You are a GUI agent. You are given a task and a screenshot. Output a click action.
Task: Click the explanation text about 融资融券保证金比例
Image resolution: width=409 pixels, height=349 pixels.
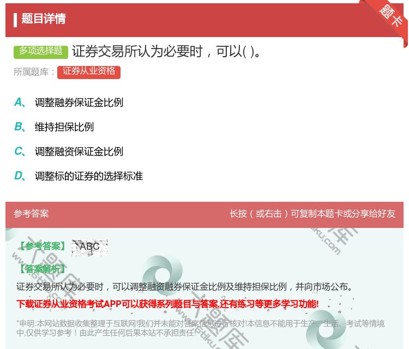(185, 287)
